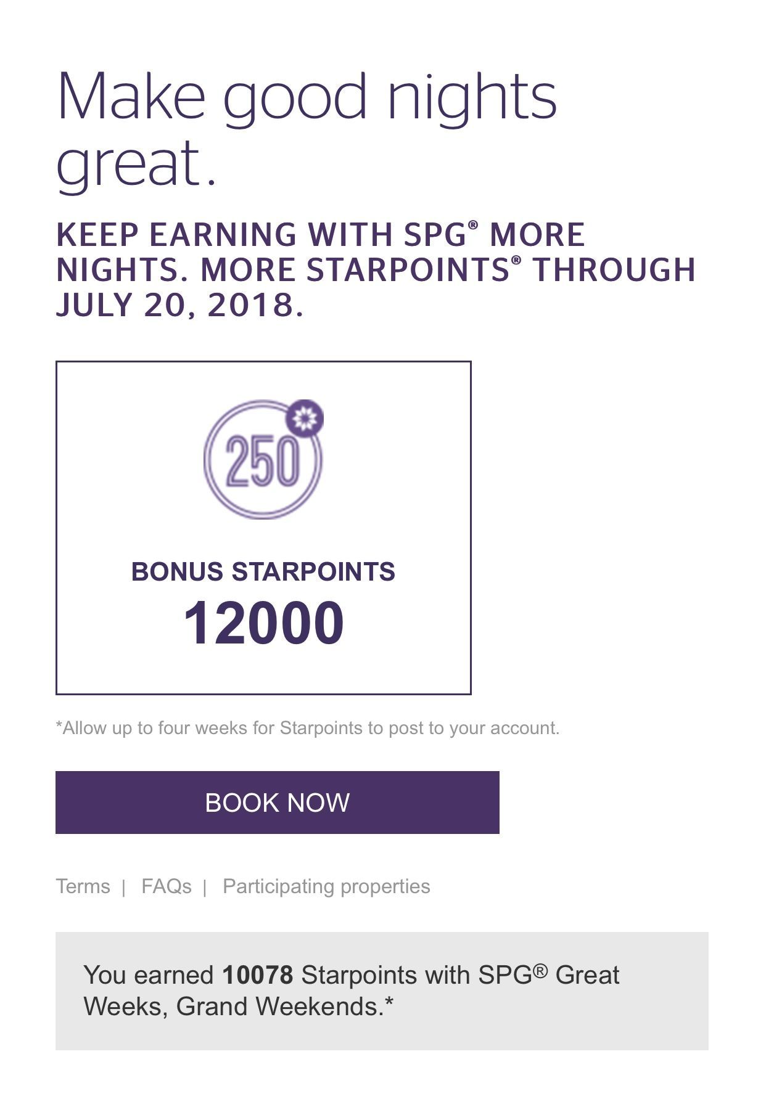Click the purple starburst icon on badge
The width and height of the screenshot is (766, 1107).
[x=305, y=419]
